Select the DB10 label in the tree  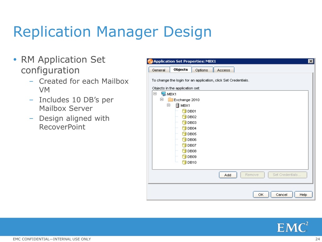coord(192,162)
